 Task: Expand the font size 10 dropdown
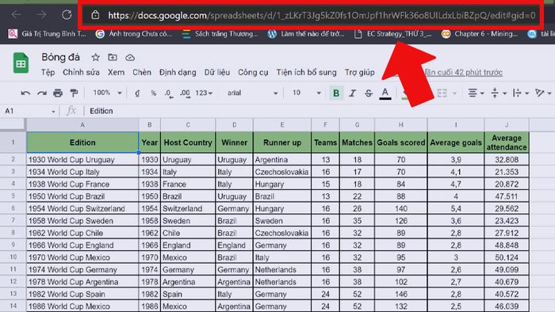coord(307,93)
